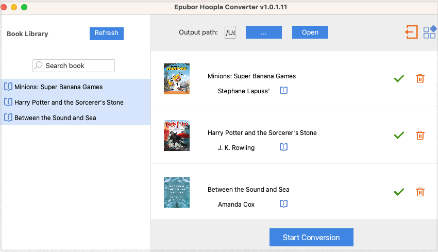Click green checkmark for Minions book
Image resolution: width=438 pixels, height=252 pixels.
[x=398, y=78]
